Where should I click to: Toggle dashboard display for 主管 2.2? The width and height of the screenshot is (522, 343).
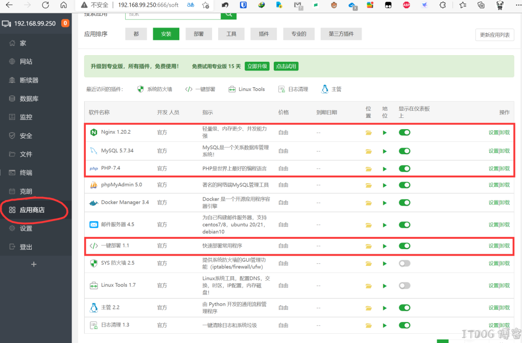tap(405, 308)
